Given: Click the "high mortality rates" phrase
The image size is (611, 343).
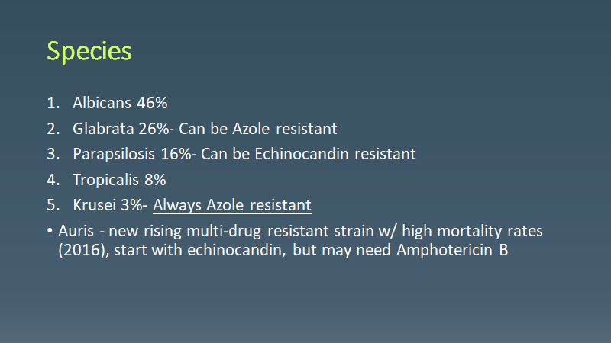Looking at the screenshot, I should click(480, 231).
